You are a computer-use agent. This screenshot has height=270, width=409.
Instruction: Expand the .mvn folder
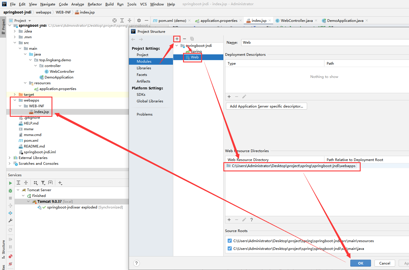tap(15, 37)
